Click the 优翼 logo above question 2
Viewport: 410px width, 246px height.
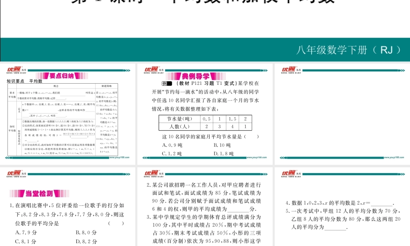point(151,174)
